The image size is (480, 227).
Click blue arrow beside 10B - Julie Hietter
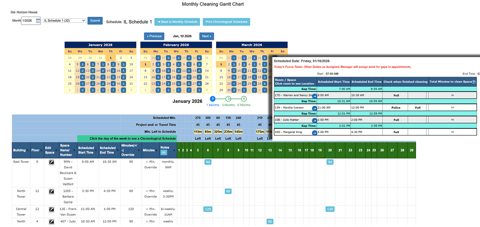[314, 120]
